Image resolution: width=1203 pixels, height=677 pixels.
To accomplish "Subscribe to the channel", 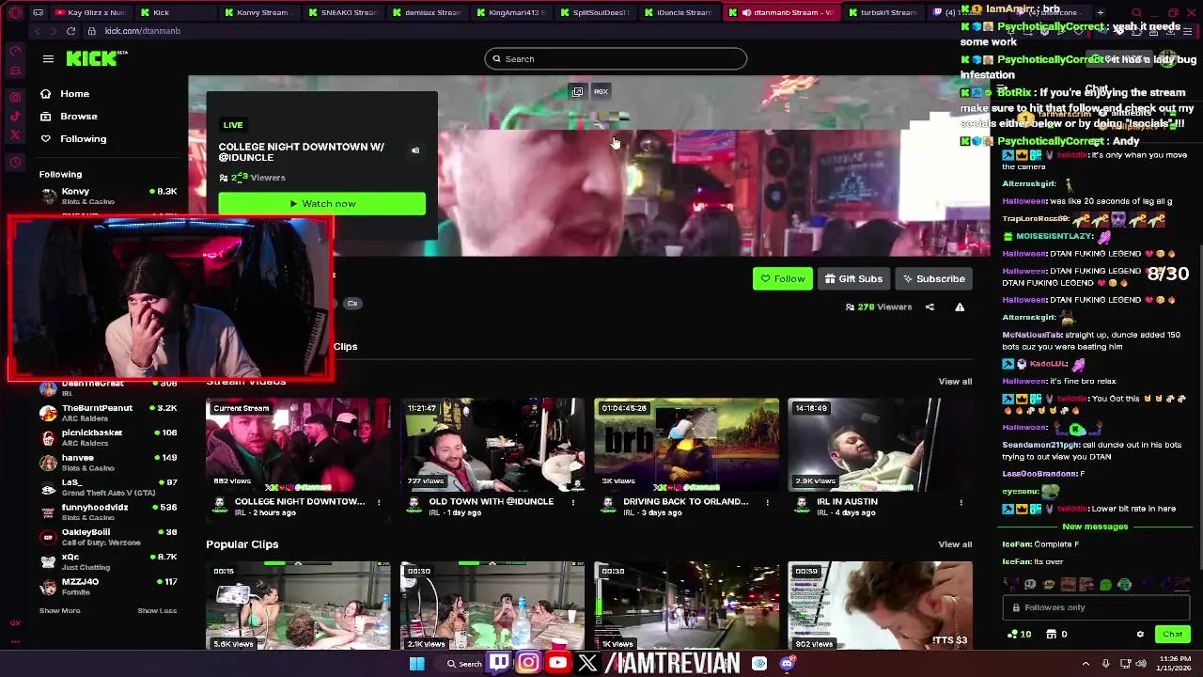I will coord(933,278).
